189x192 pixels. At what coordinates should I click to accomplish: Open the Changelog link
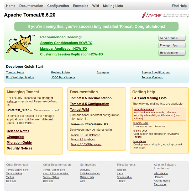pos(15,137)
